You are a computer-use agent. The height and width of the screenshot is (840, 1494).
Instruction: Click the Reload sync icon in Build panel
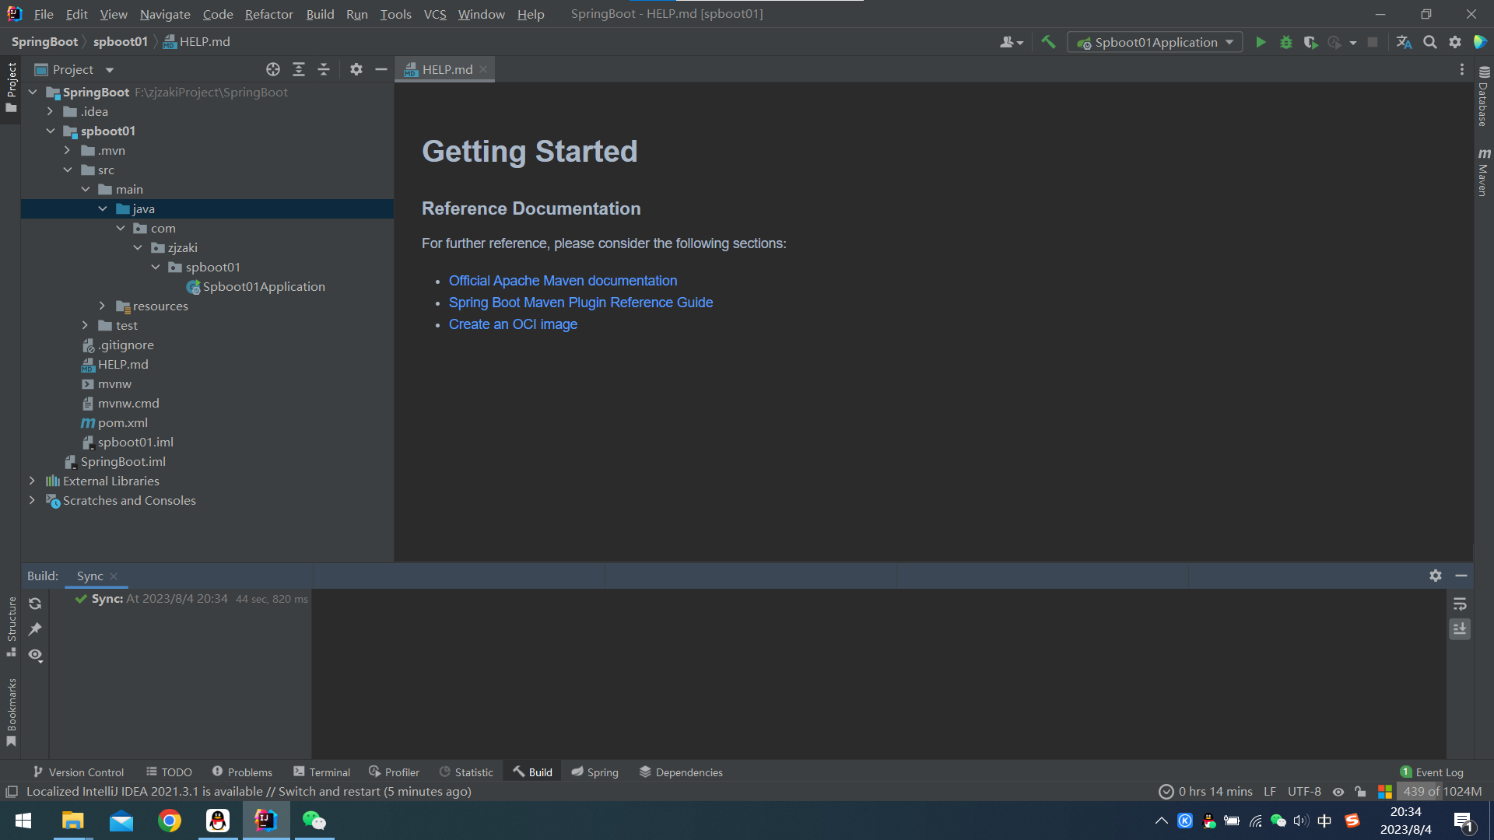pos(35,604)
